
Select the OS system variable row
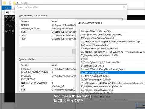tap(48, 86)
